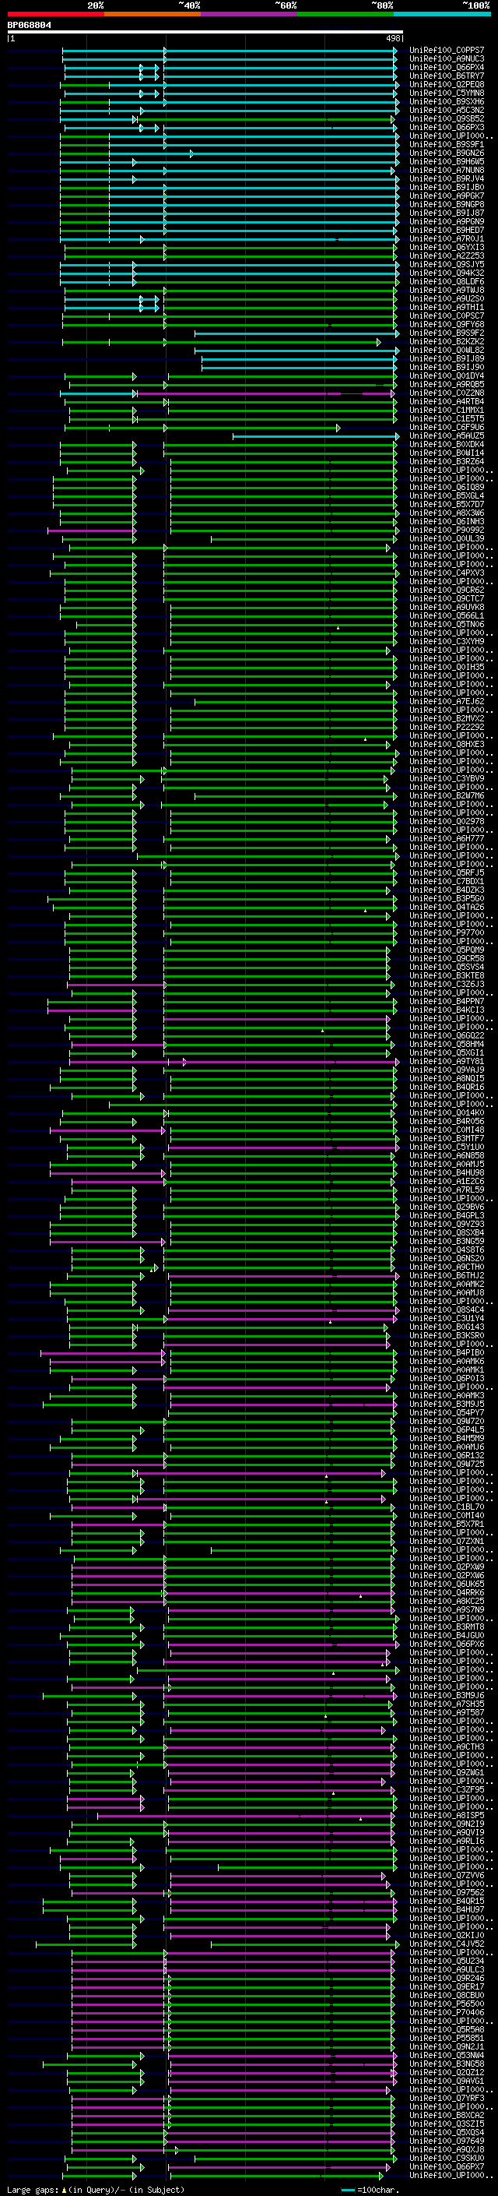This screenshot has height=2196, width=498.
Task: Open hit UniRef100_B9S9F2
Action: (447, 333)
